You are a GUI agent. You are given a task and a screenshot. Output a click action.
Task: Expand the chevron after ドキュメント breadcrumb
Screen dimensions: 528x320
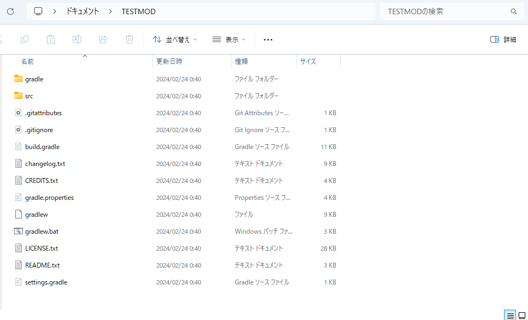click(110, 11)
